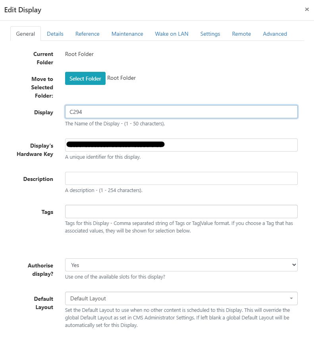Switch to the Details tab
Viewport: 314px width, 346px height.
55,34
